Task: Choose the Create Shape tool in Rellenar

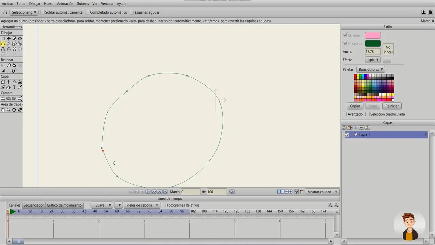Action: pos(9,65)
